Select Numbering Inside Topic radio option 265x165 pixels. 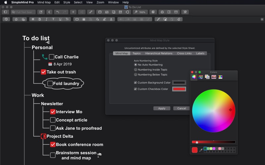tap(135, 70)
